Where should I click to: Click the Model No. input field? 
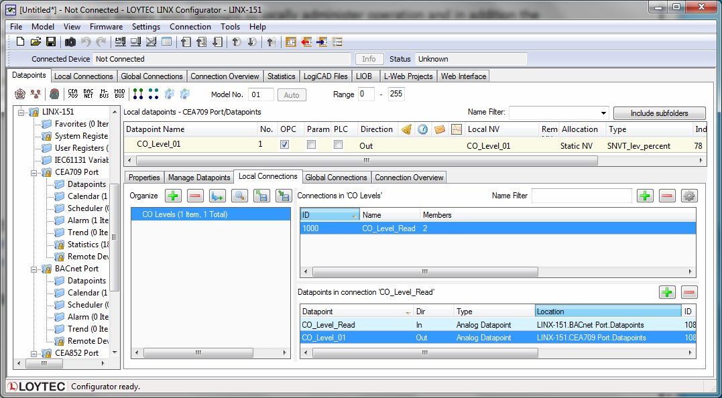(261, 94)
